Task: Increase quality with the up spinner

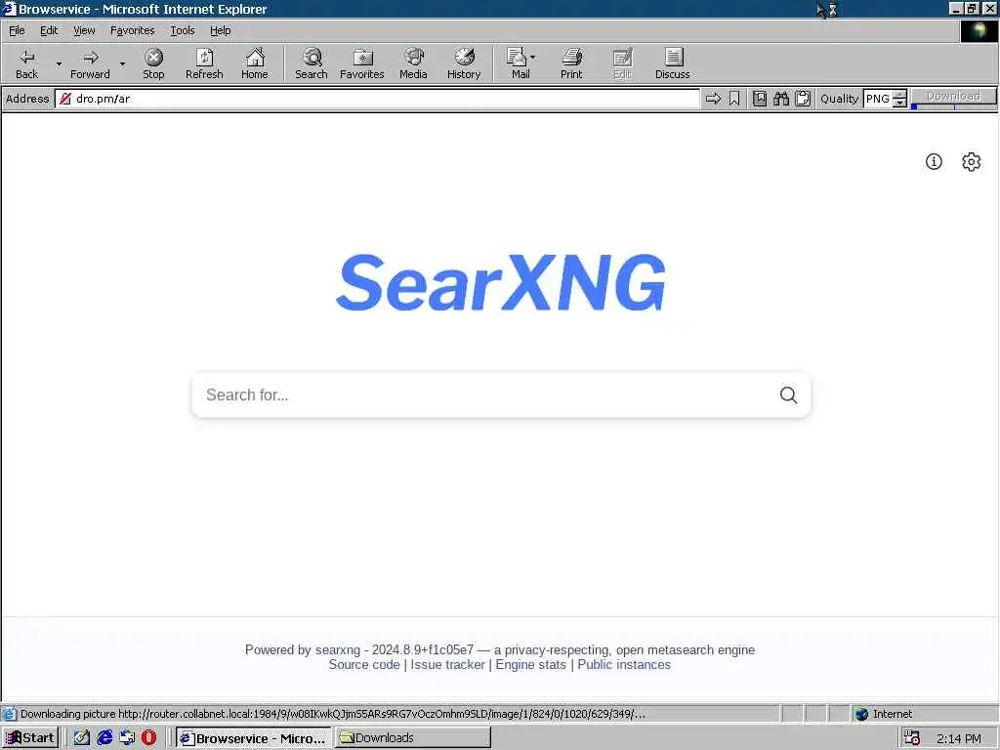Action: pyautogui.click(x=899, y=95)
